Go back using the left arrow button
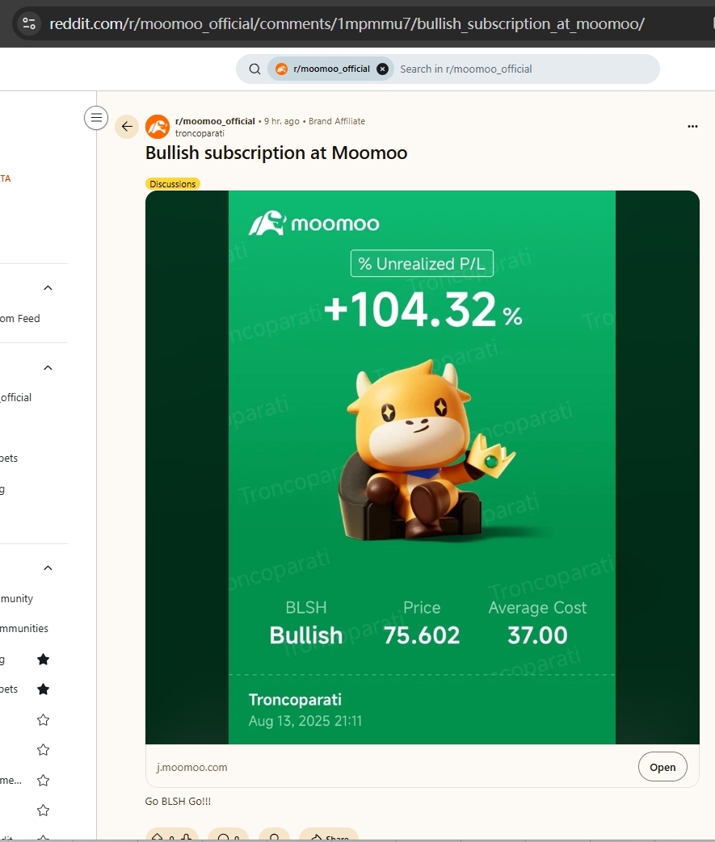Screen dimensions: 715x842 pyautogui.click(x=127, y=126)
